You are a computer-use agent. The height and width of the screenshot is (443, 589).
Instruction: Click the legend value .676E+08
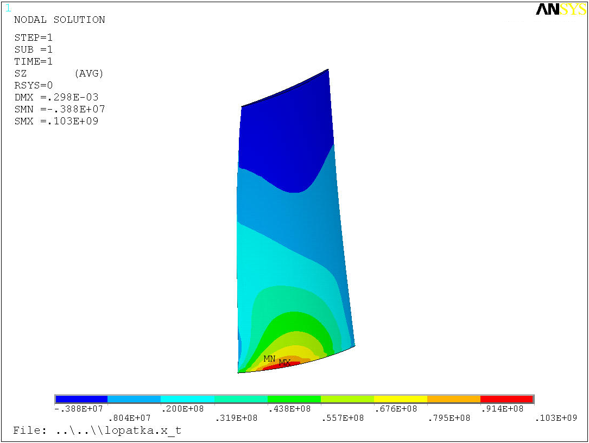click(396, 409)
